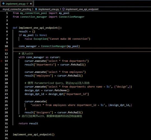
Task: Click 'conn_manager = ConnectionManager(my_pool)' on line 10
Action: point(49,46)
